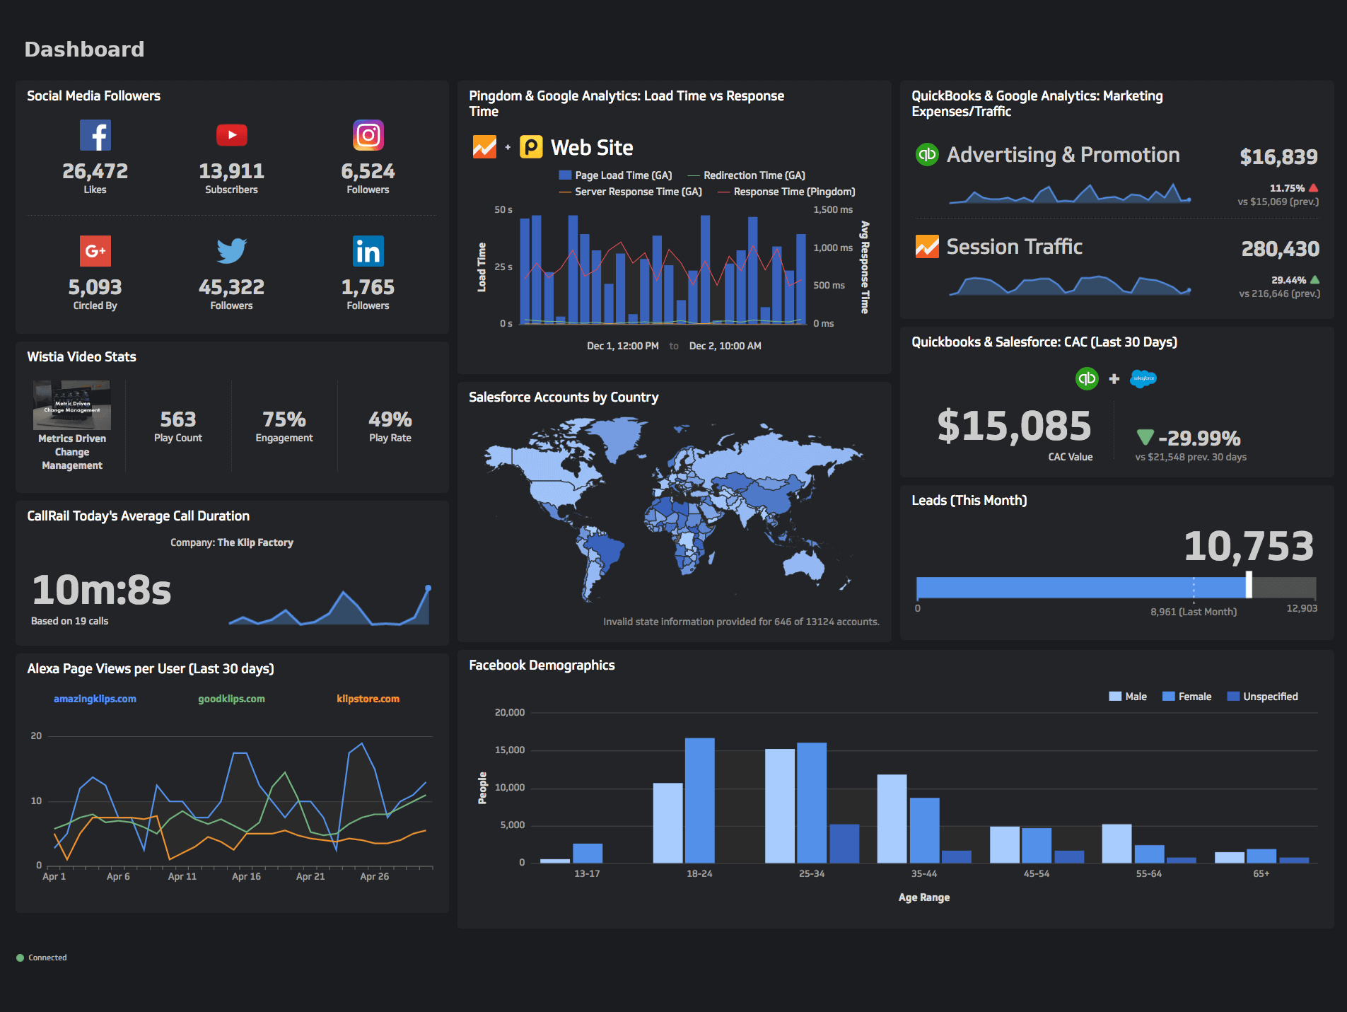Open the Metrics Driven Change Management video thumbnail
Screen dimensions: 1347x1012
(72, 405)
